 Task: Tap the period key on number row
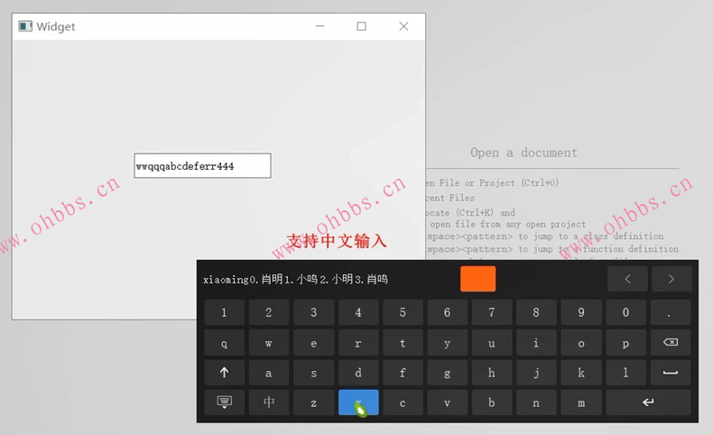671,312
